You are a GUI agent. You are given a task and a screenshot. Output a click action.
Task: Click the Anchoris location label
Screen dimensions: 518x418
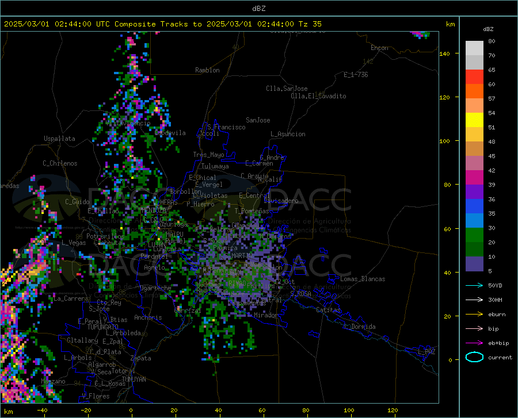(148, 317)
